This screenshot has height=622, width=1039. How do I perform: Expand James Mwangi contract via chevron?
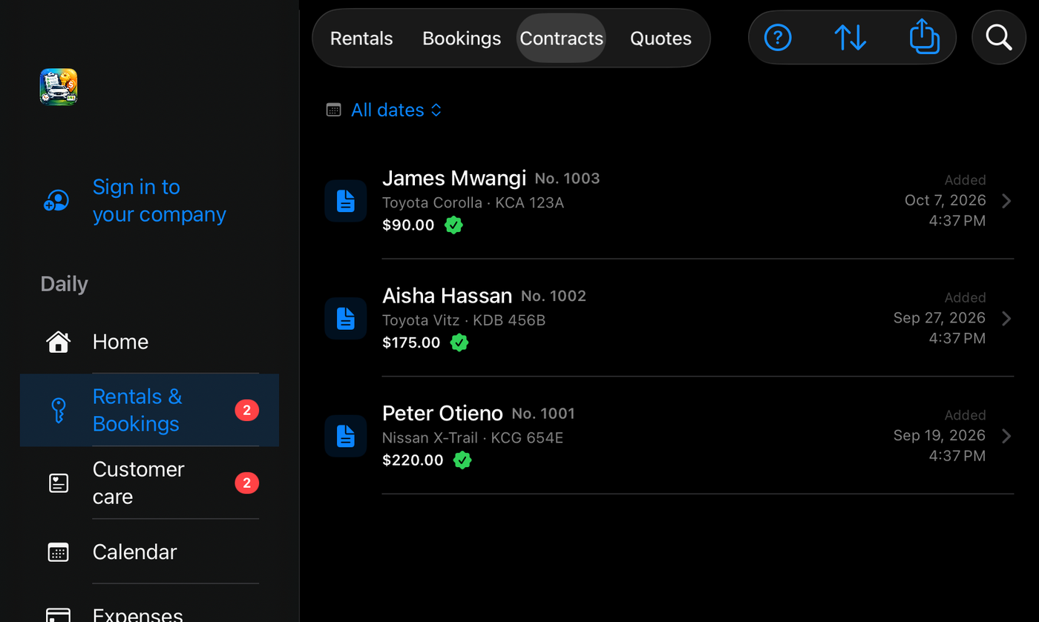1006,201
